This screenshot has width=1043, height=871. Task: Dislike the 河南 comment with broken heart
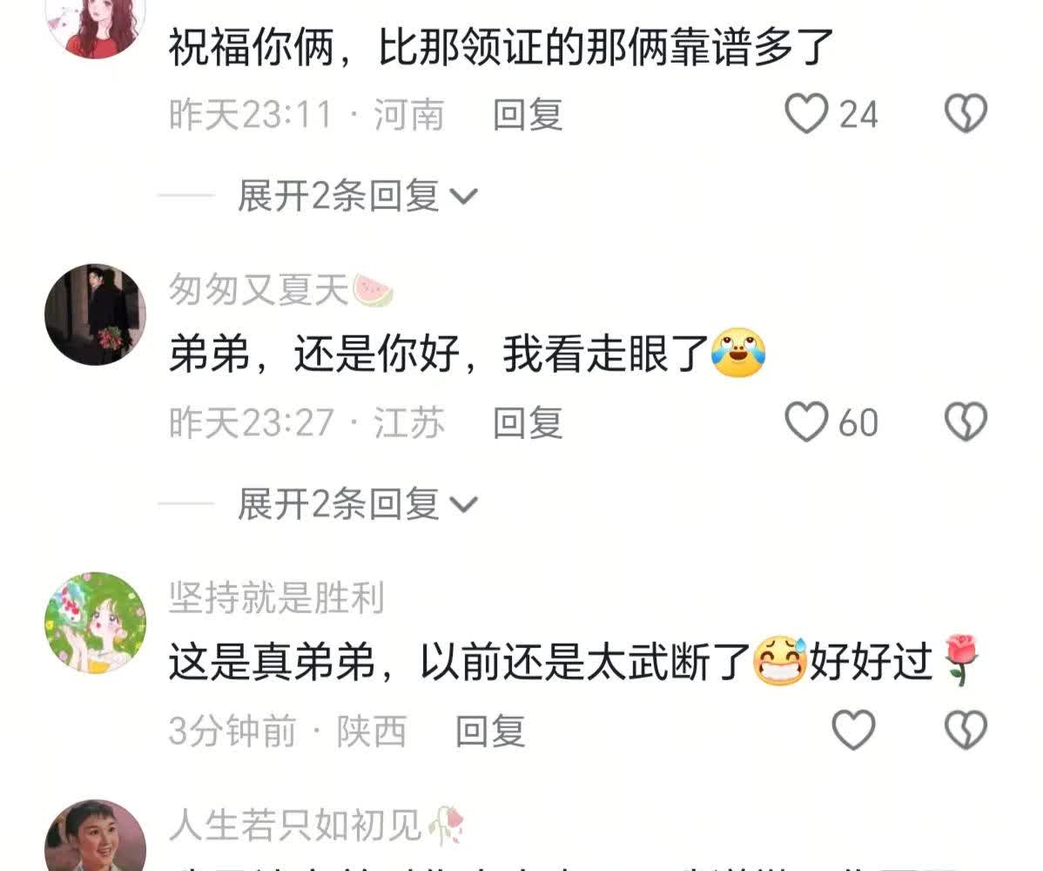pos(966,114)
